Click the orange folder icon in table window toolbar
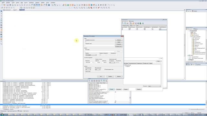 pos(133,24)
